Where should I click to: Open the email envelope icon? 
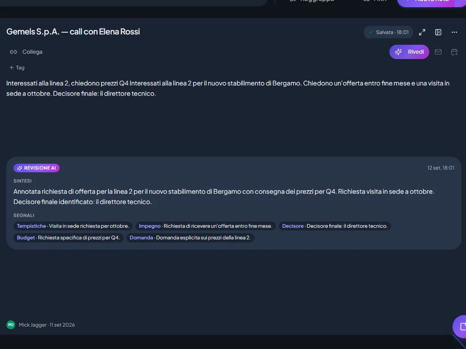tap(438, 52)
